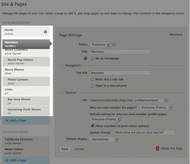Click house icon beside Set as Homepage
The height and width of the screenshot is (164, 190).
click(x=85, y=58)
